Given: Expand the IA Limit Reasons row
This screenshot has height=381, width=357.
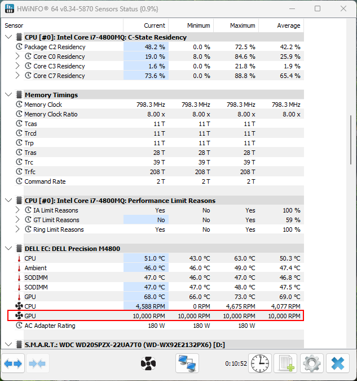Looking at the screenshot, I should [18, 210].
